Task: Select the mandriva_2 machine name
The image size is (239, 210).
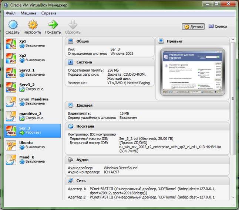Action: coord(30,114)
